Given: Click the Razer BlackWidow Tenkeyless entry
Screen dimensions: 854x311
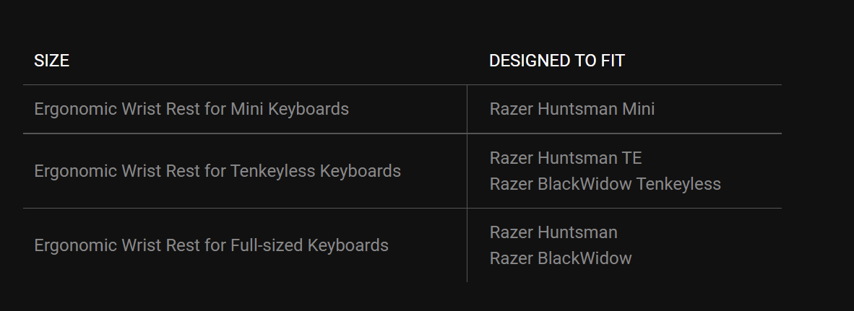Looking at the screenshot, I should tap(605, 184).
